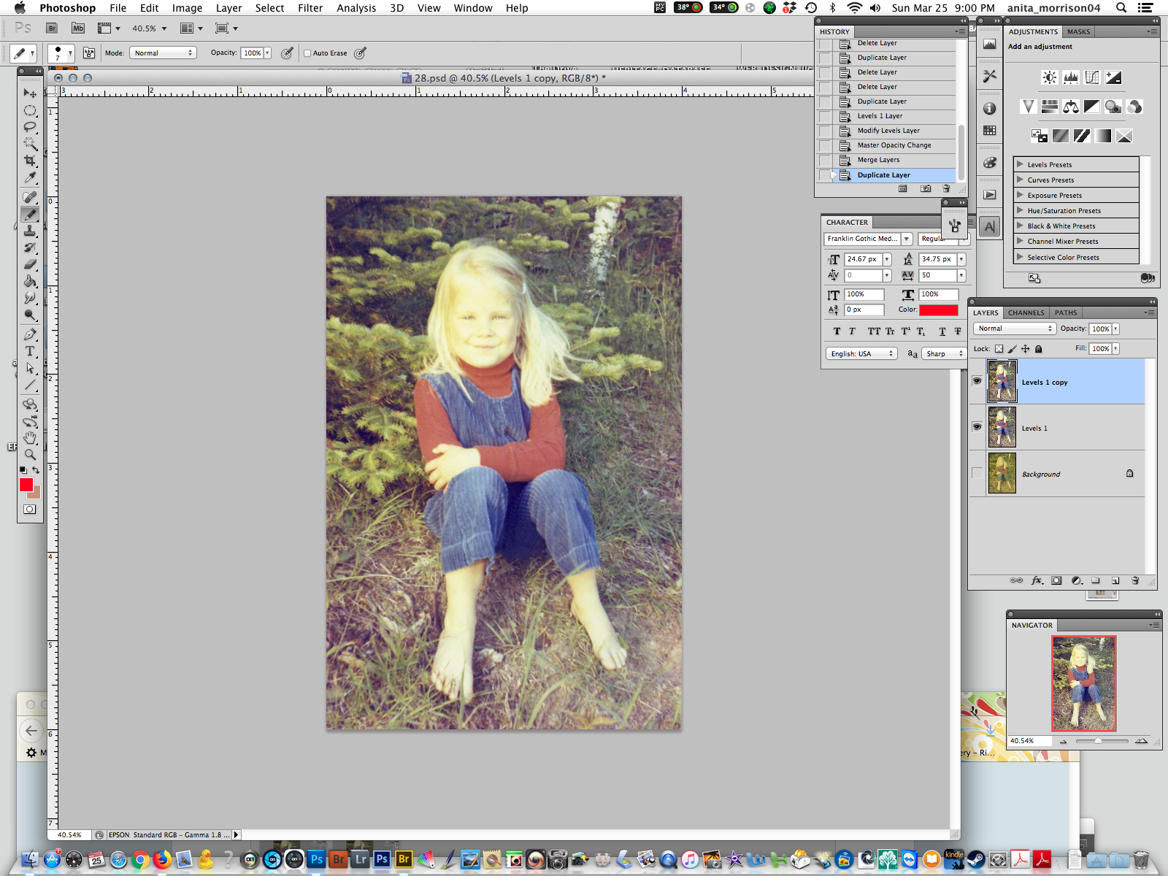This screenshot has width=1168, height=876.
Task: Open the Histogram collapsed panel icon
Action: (989, 45)
